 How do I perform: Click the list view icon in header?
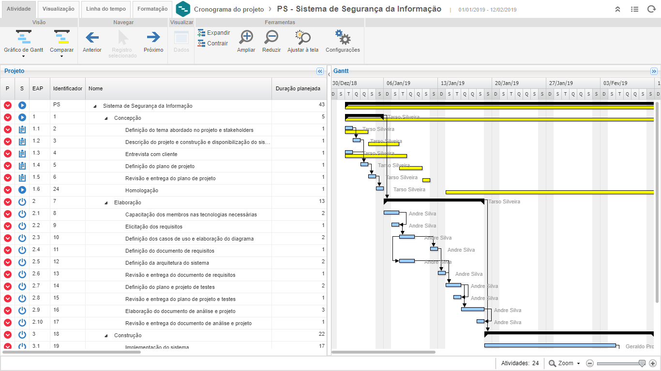[x=634, y=9]
